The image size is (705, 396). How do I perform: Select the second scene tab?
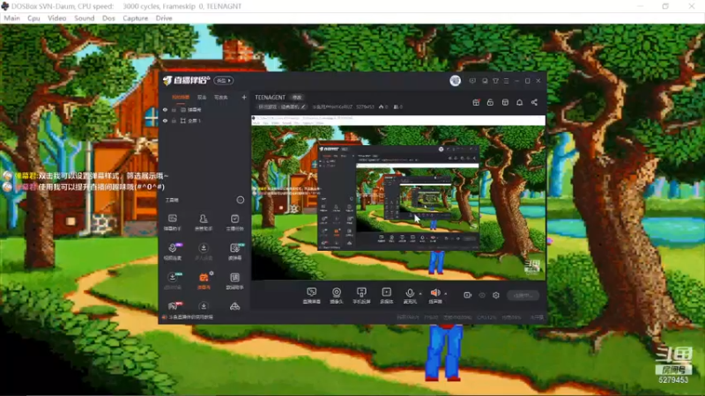tap(202, 98)
